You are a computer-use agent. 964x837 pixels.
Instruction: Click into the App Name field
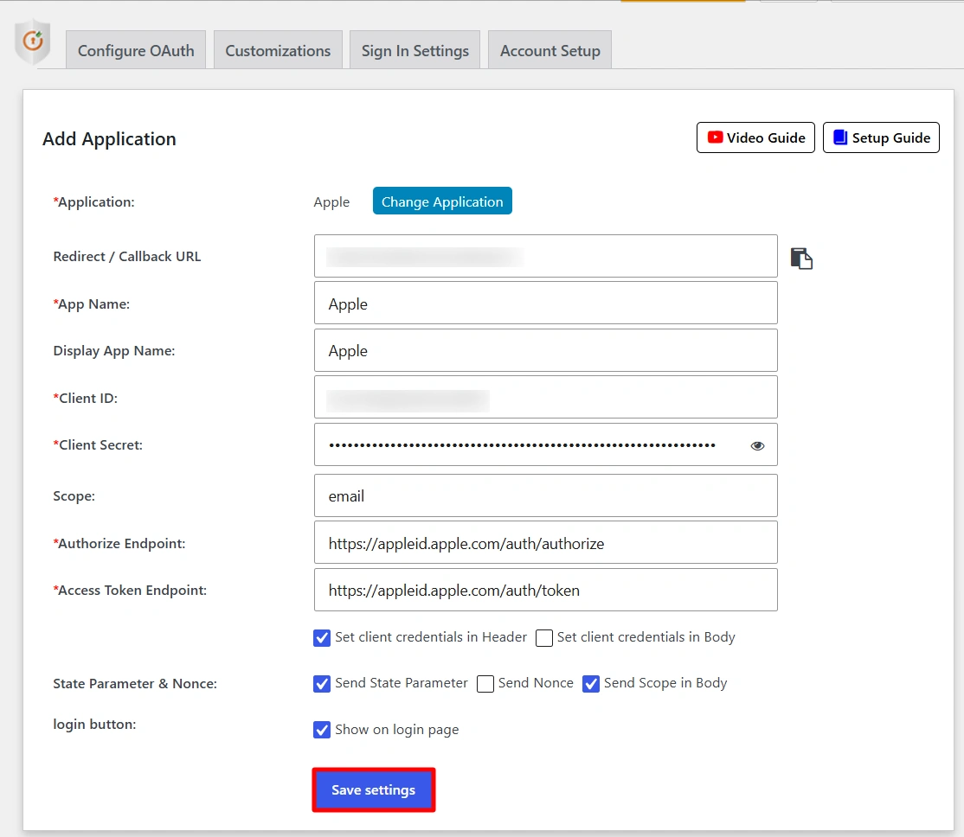coord(545,303)
